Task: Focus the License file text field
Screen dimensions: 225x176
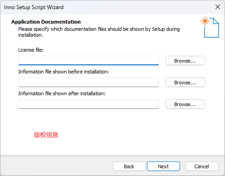Action: [x=88, y=61]
